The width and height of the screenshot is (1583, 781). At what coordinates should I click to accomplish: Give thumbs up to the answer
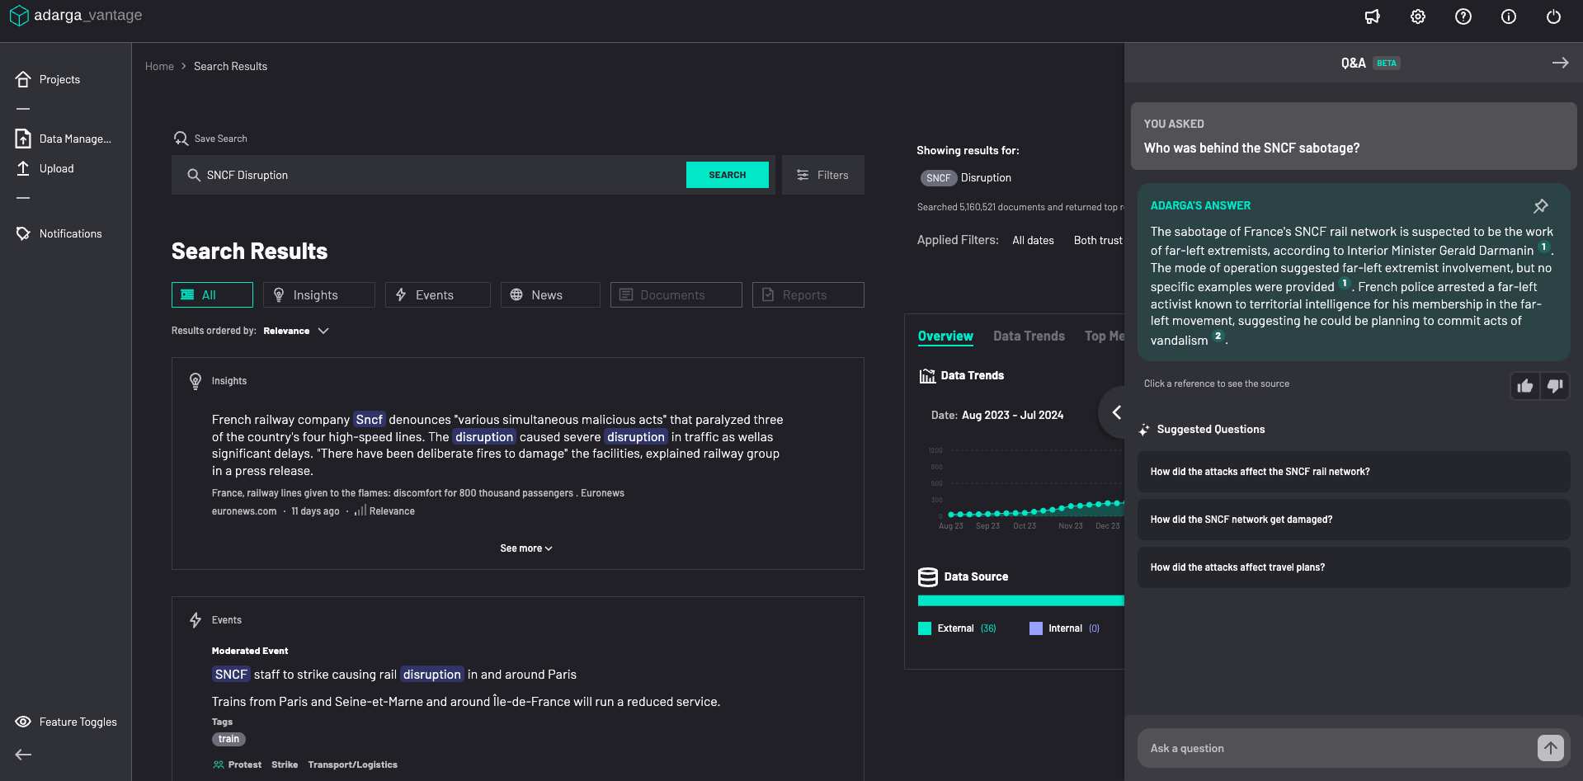click(x=1525, y=386)
